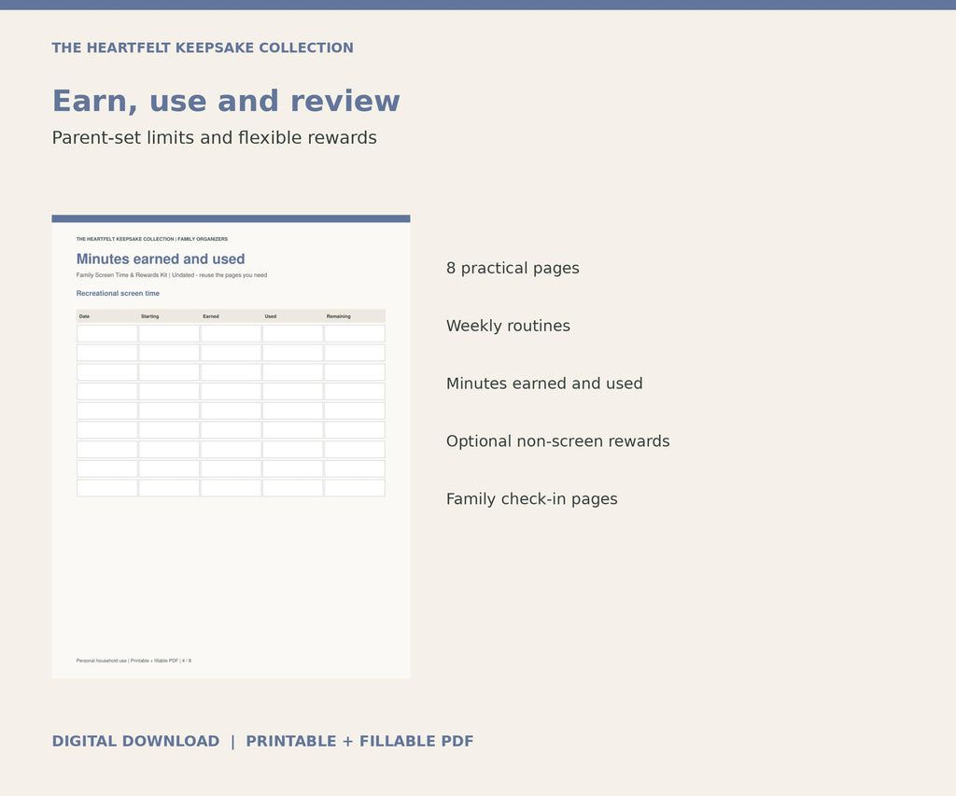
Task: Click the "Earn, use and review" headline
Action: coord(226,101)
